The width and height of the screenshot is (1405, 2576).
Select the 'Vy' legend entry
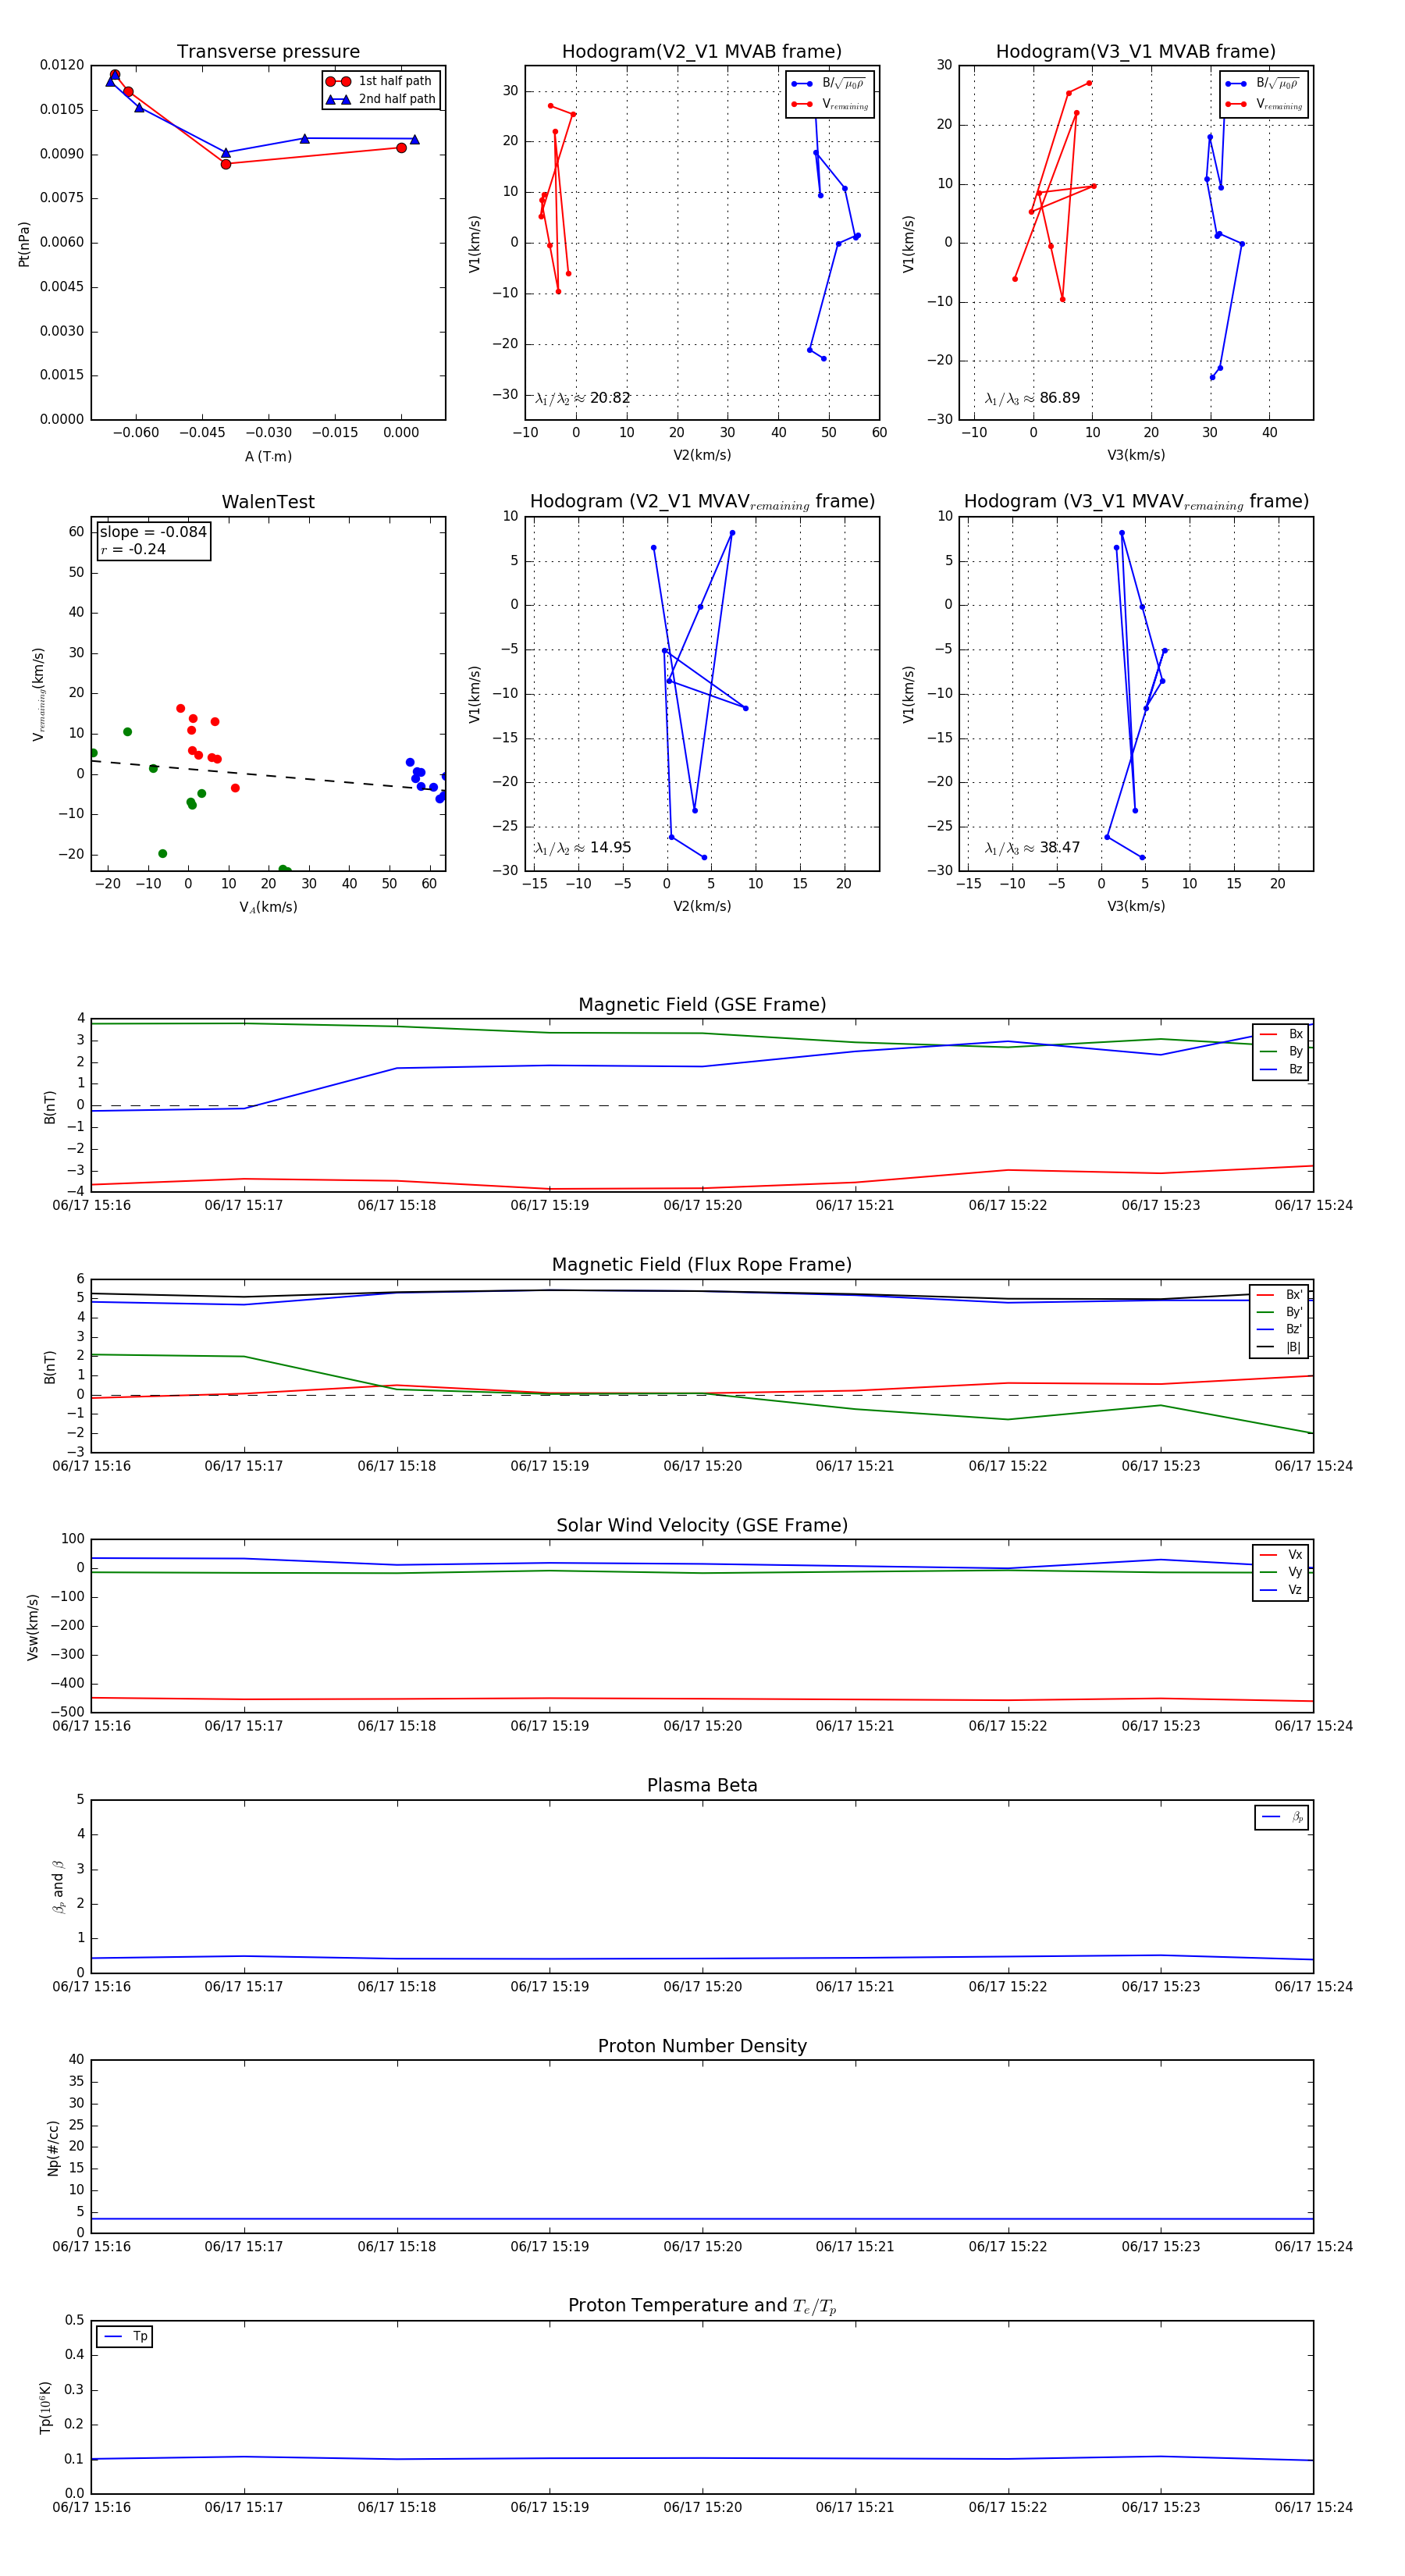1281,1572
